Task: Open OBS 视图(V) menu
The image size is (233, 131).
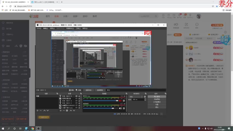Action: [52, 28]
